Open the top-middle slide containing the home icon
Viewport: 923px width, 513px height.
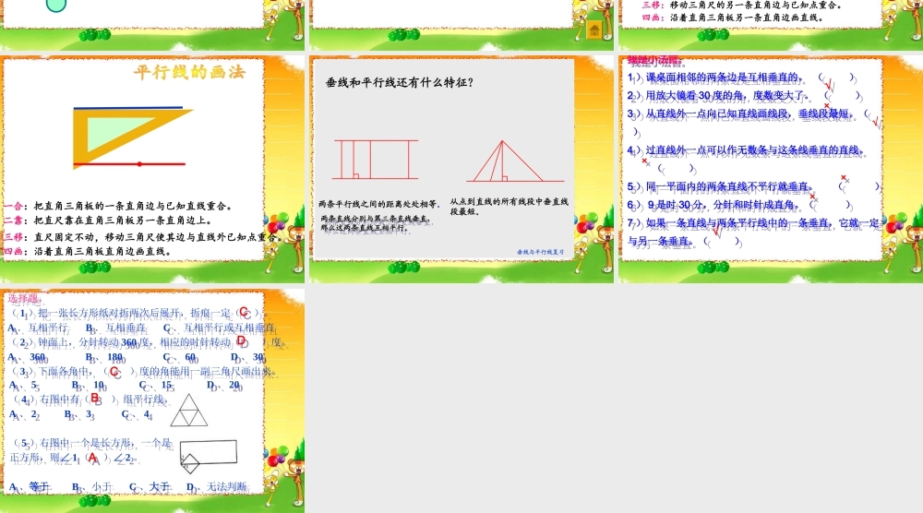pyautogui.click(x=461, y=25)
